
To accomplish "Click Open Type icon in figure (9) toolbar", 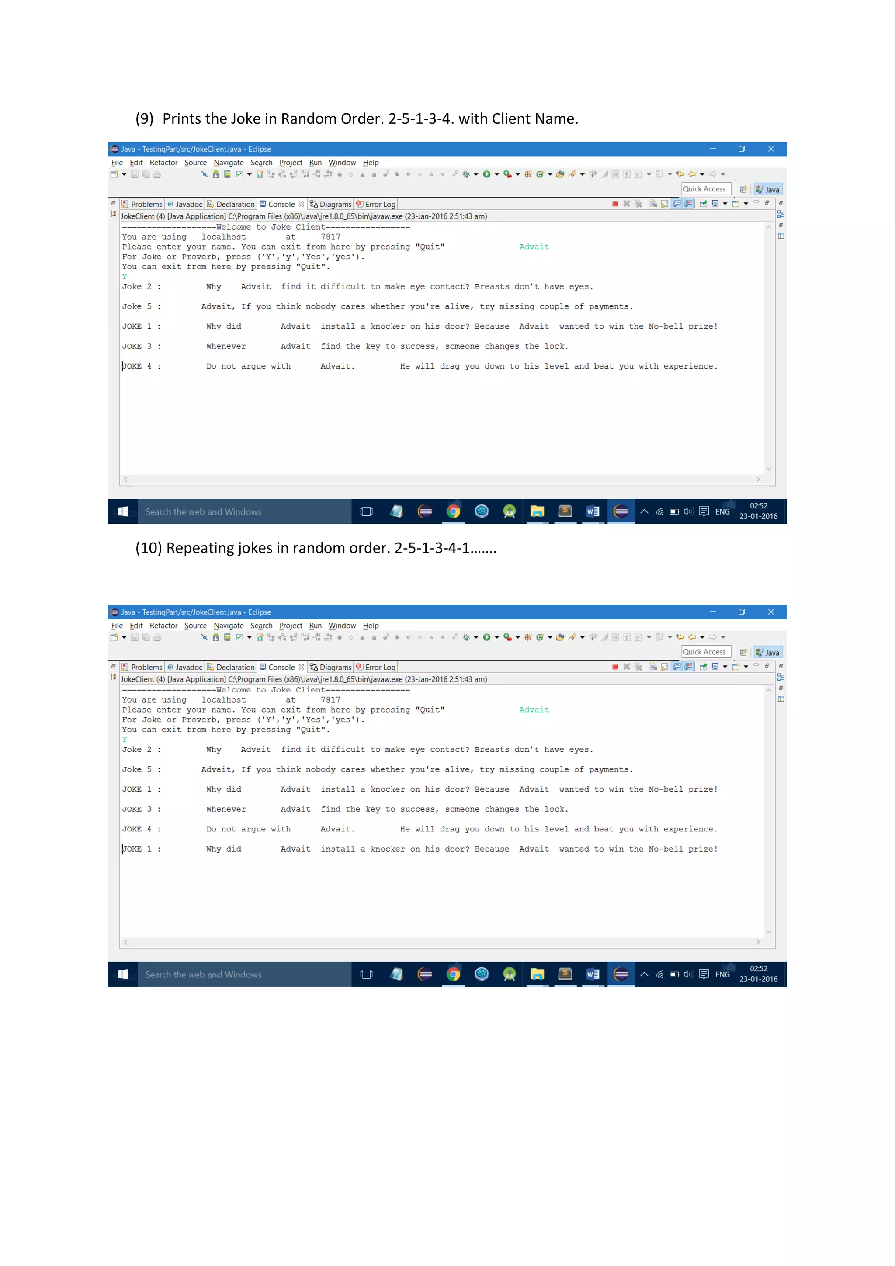I will (x=561, y=174).
